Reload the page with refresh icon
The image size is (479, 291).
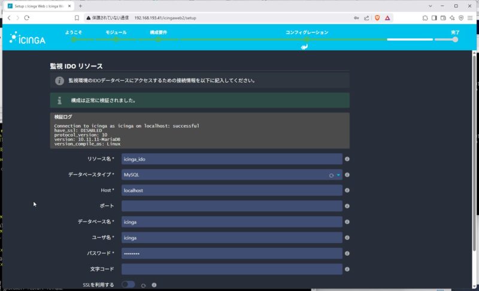pos(27,18)
